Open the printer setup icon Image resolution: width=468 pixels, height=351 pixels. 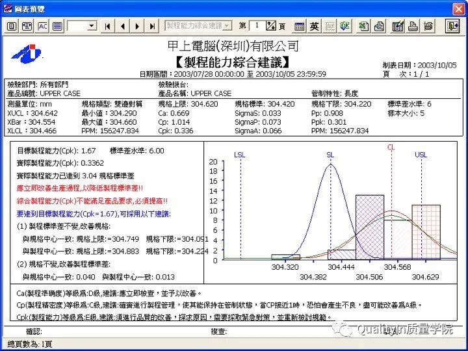pyautogui.click(x=428, y=26)
